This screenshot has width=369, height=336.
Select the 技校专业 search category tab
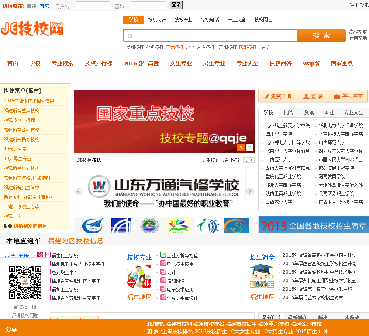[x=183, y=20]
